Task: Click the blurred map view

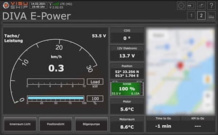Action: point(181,71)
